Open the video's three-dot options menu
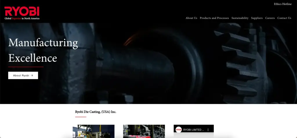Viewport: 297px width, 138px height. click(208, 130)
